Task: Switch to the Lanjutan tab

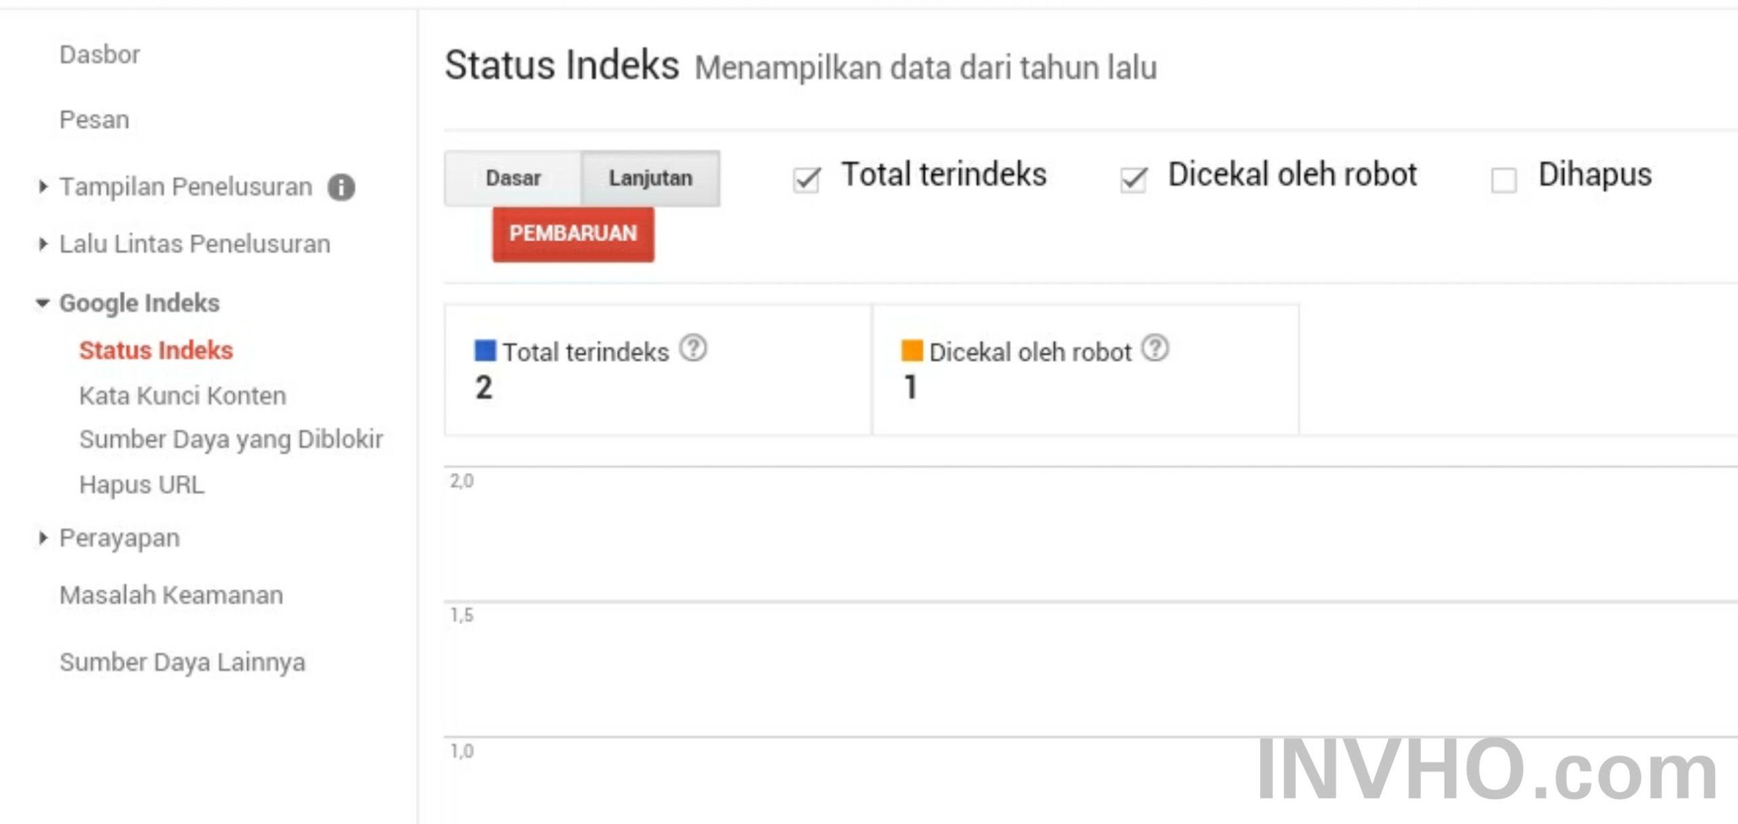Action: 650,179
